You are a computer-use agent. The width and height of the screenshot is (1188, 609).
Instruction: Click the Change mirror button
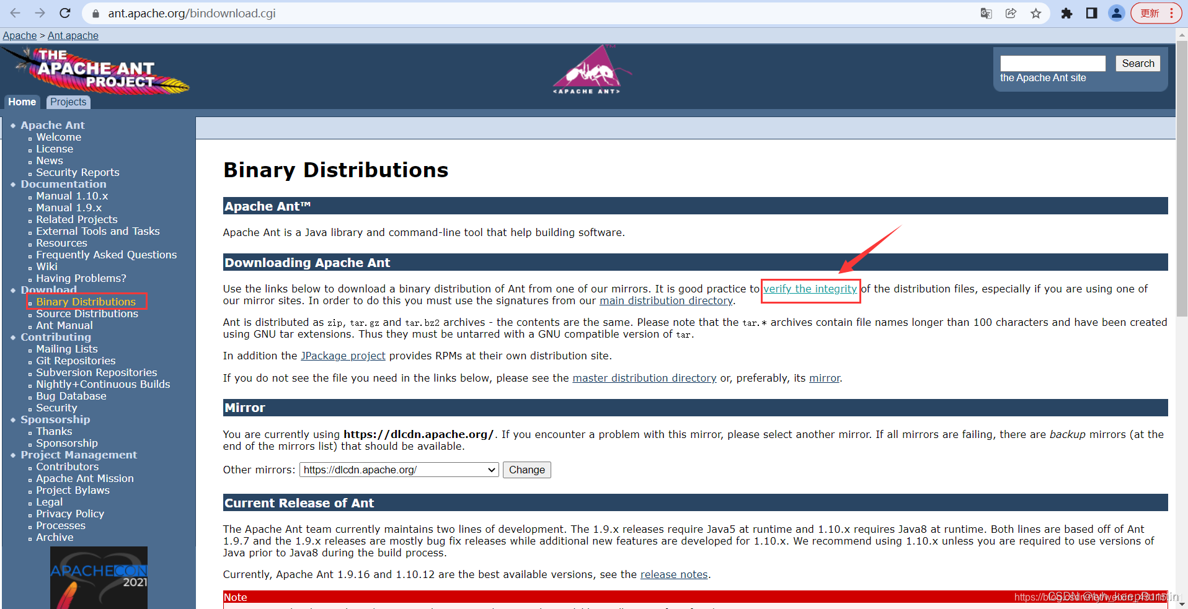[526, 470]
